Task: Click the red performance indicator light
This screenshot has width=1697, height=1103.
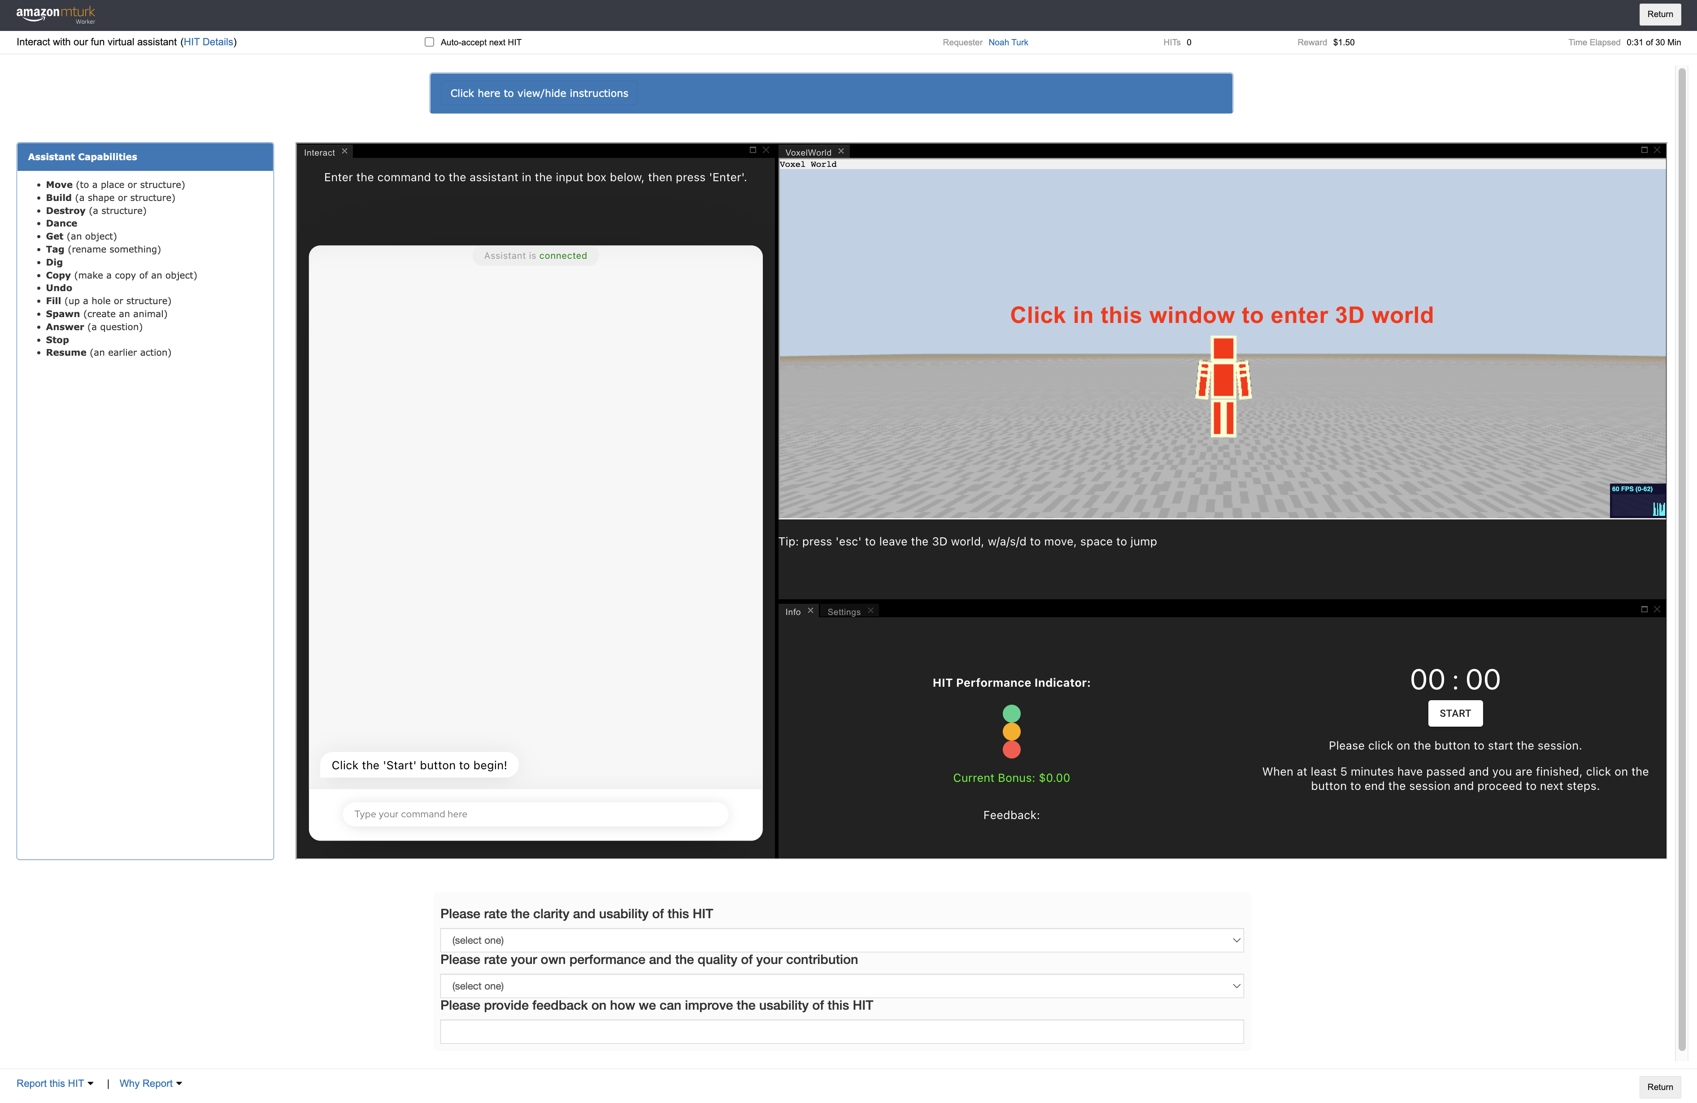Action: (x=1012, y=750)
